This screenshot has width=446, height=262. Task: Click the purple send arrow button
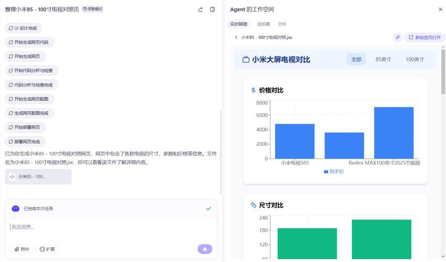[x=205, y=249]
